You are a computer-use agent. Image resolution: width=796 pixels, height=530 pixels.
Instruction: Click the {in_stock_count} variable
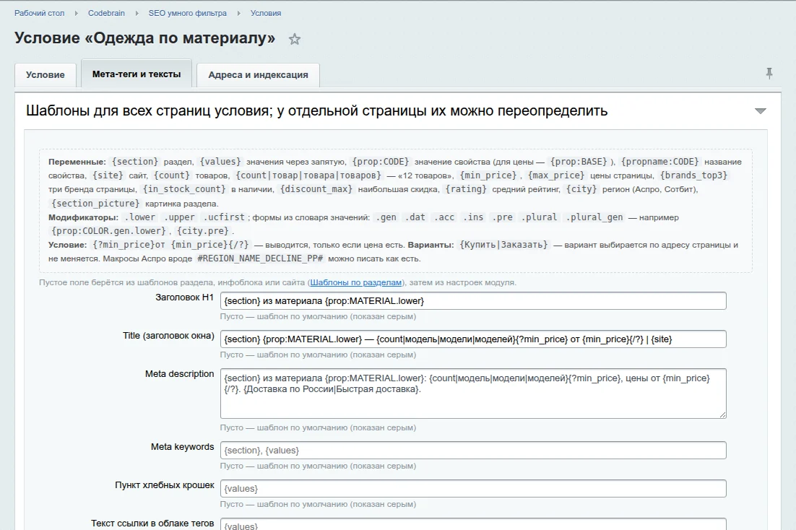click(x=184, y=189)
